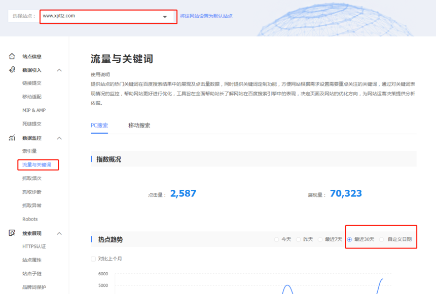Open 链接提交 in the sidebar
The image size is (436, 294).
click(x=32, y=83)
